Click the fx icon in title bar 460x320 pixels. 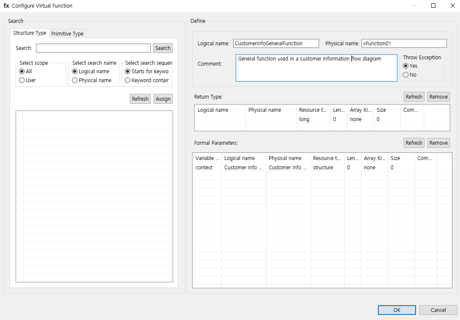[x=6, y=6]
